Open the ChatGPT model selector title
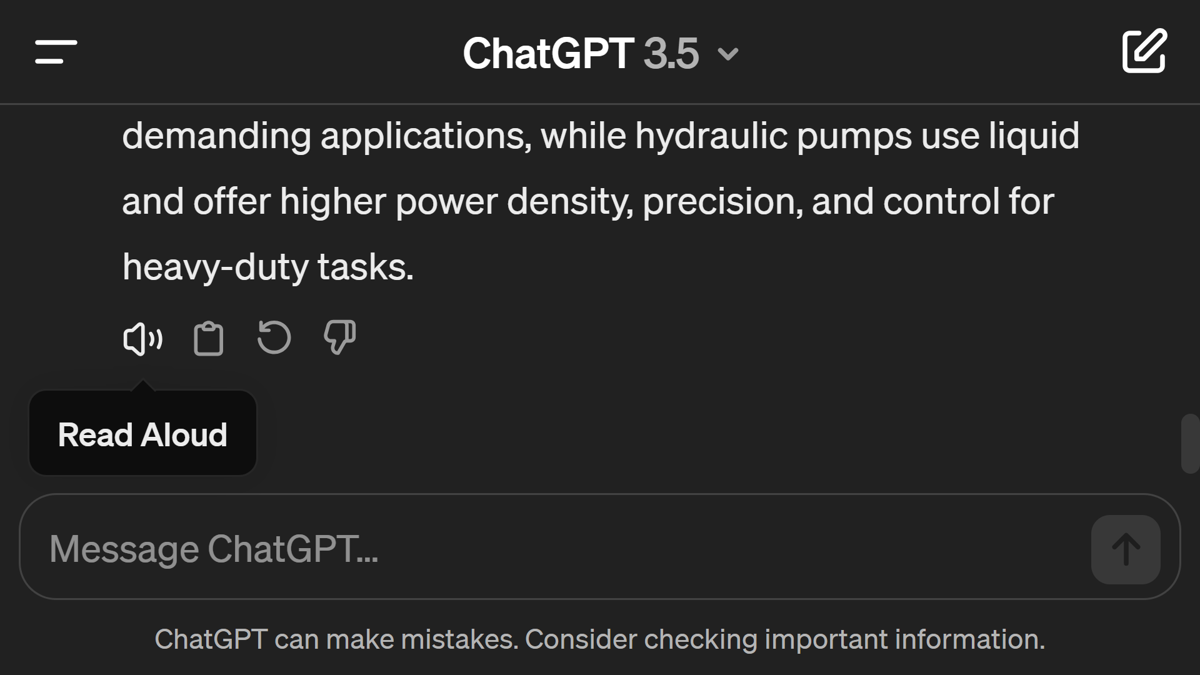Image resolution: width=1200 pixels, height=675 pixels. click(x=601, y=53)
